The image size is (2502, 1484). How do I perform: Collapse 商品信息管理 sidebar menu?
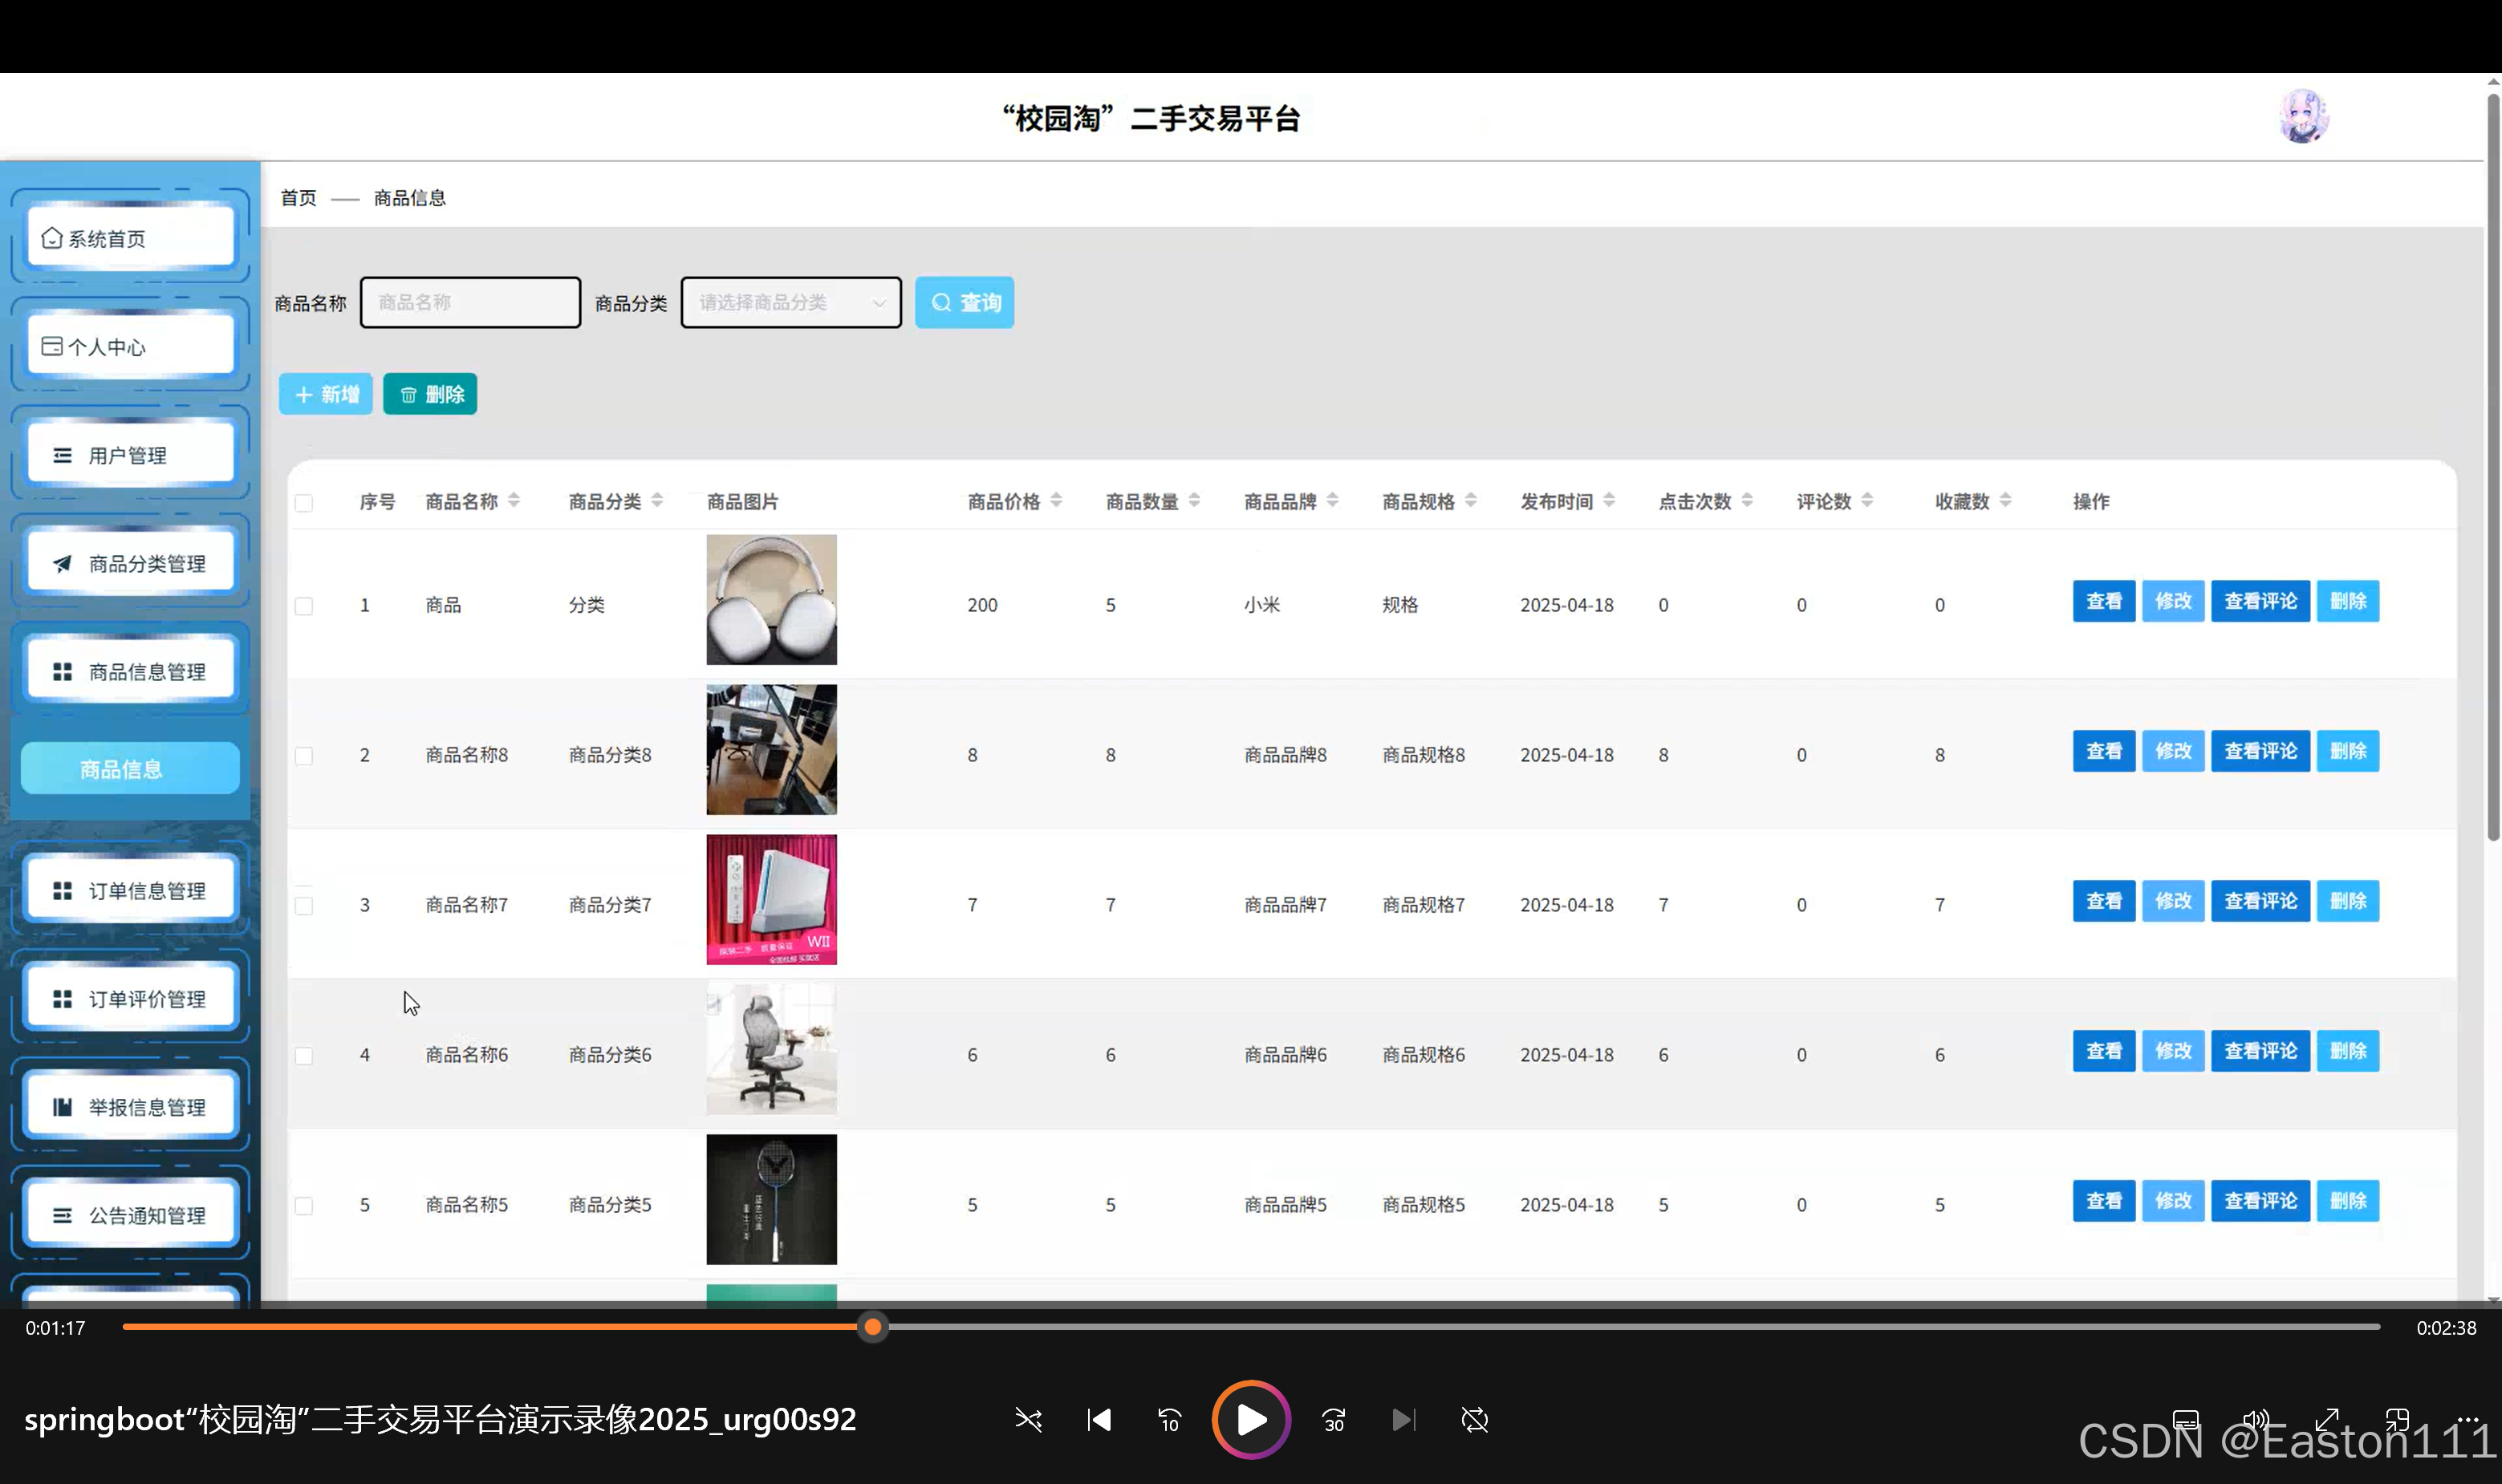(x=130, y=671)
